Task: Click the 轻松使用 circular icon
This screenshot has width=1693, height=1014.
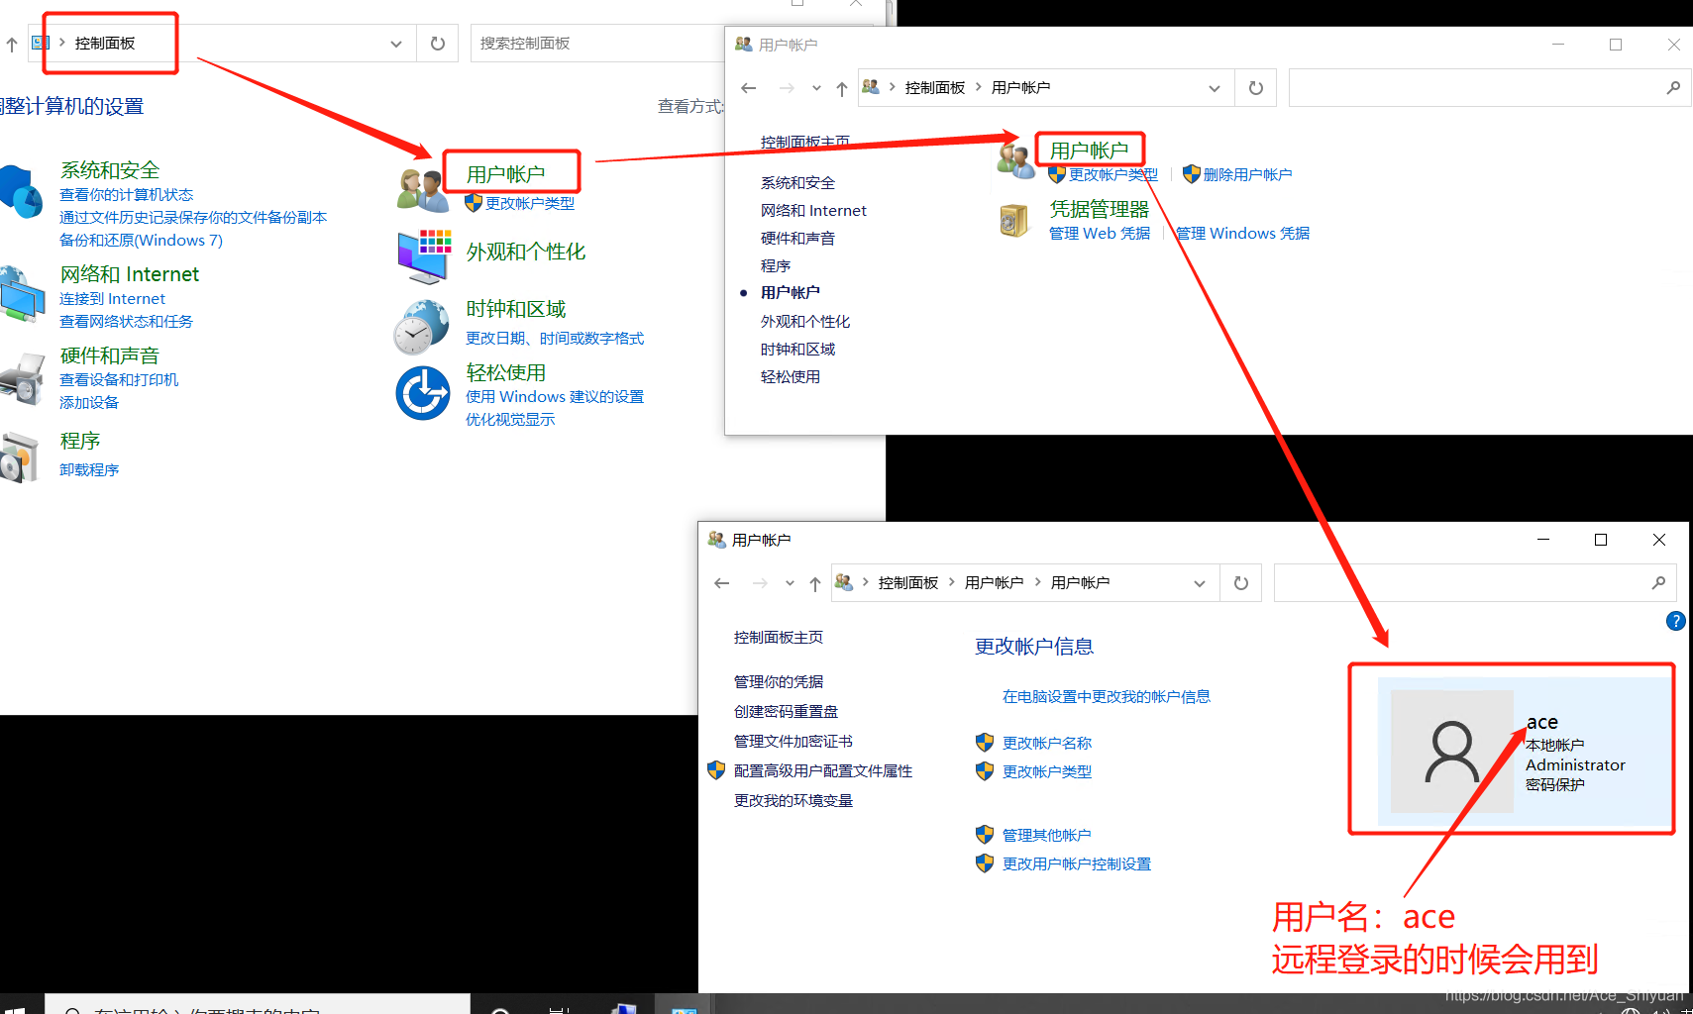Action: (x=423, y=392)
